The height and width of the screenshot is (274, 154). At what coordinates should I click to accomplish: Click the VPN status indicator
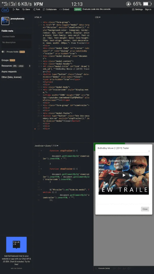coord(38,4)
